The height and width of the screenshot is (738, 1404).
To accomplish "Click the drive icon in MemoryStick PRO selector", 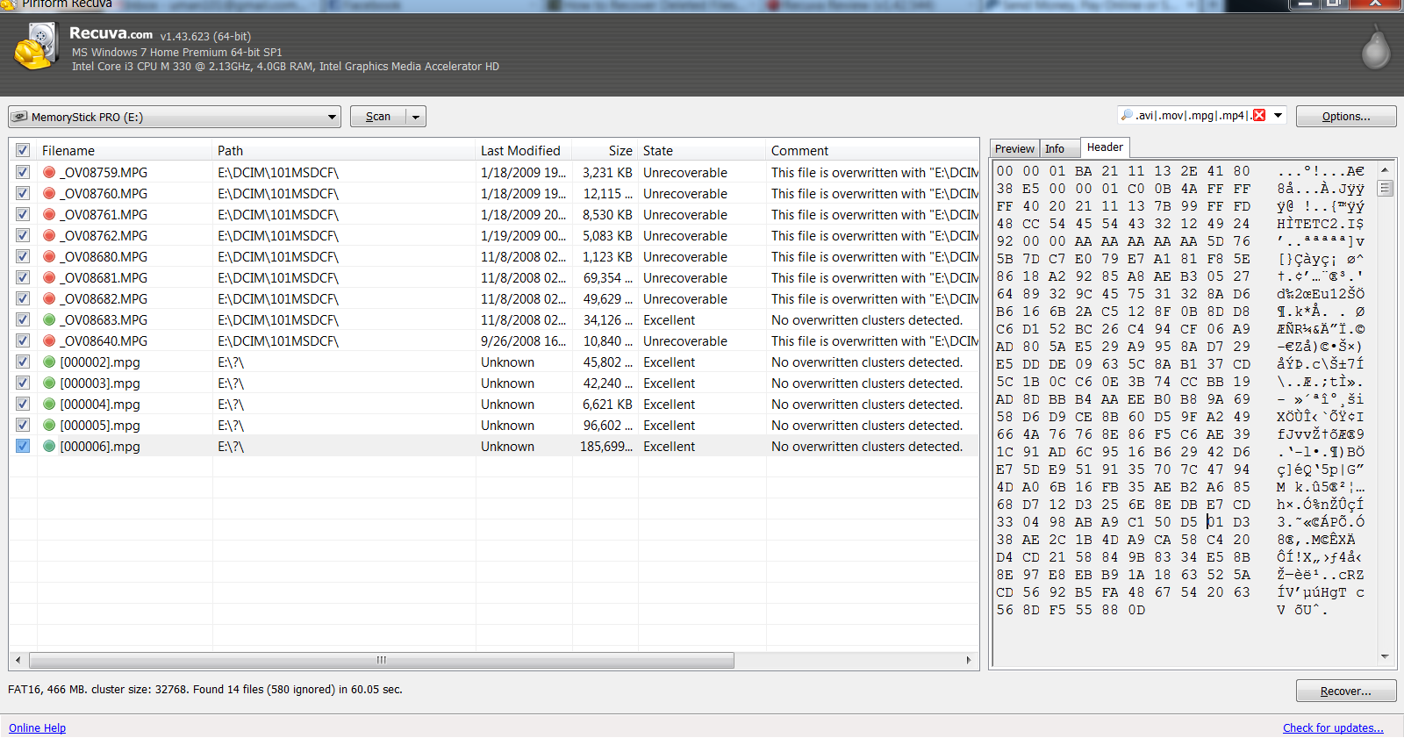I will (20, 117).
